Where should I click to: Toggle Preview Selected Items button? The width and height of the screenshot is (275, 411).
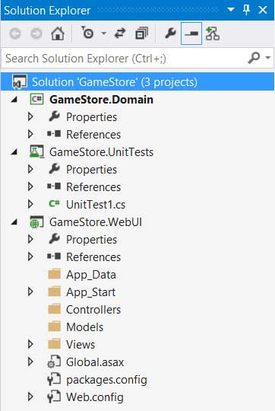coord(191,33)
